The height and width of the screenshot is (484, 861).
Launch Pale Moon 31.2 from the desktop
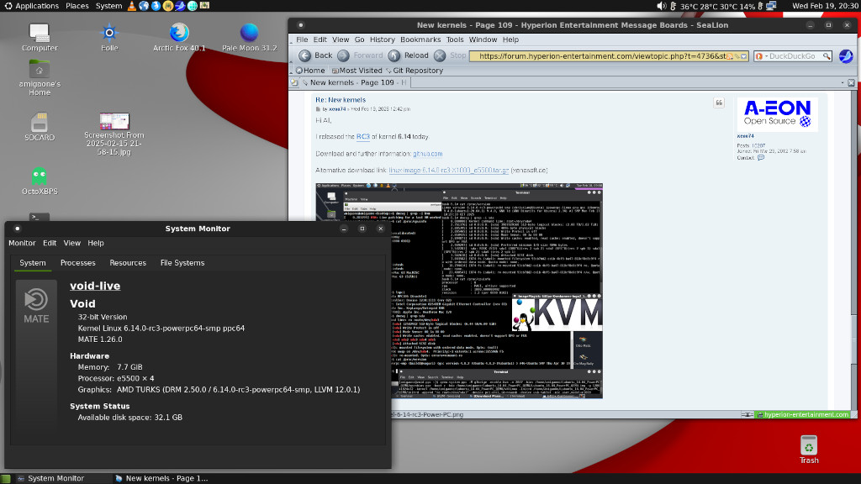[249, 37]
